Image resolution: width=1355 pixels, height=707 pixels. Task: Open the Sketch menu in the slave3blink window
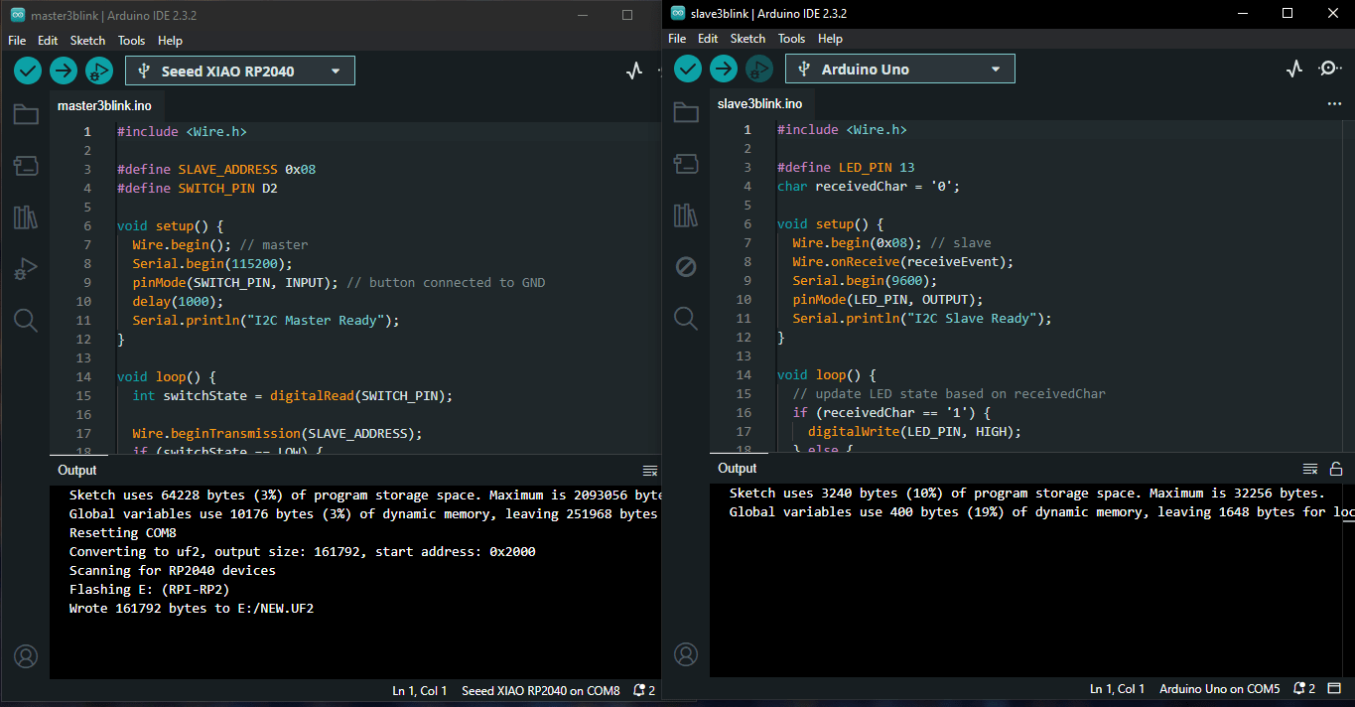[747, 39]
